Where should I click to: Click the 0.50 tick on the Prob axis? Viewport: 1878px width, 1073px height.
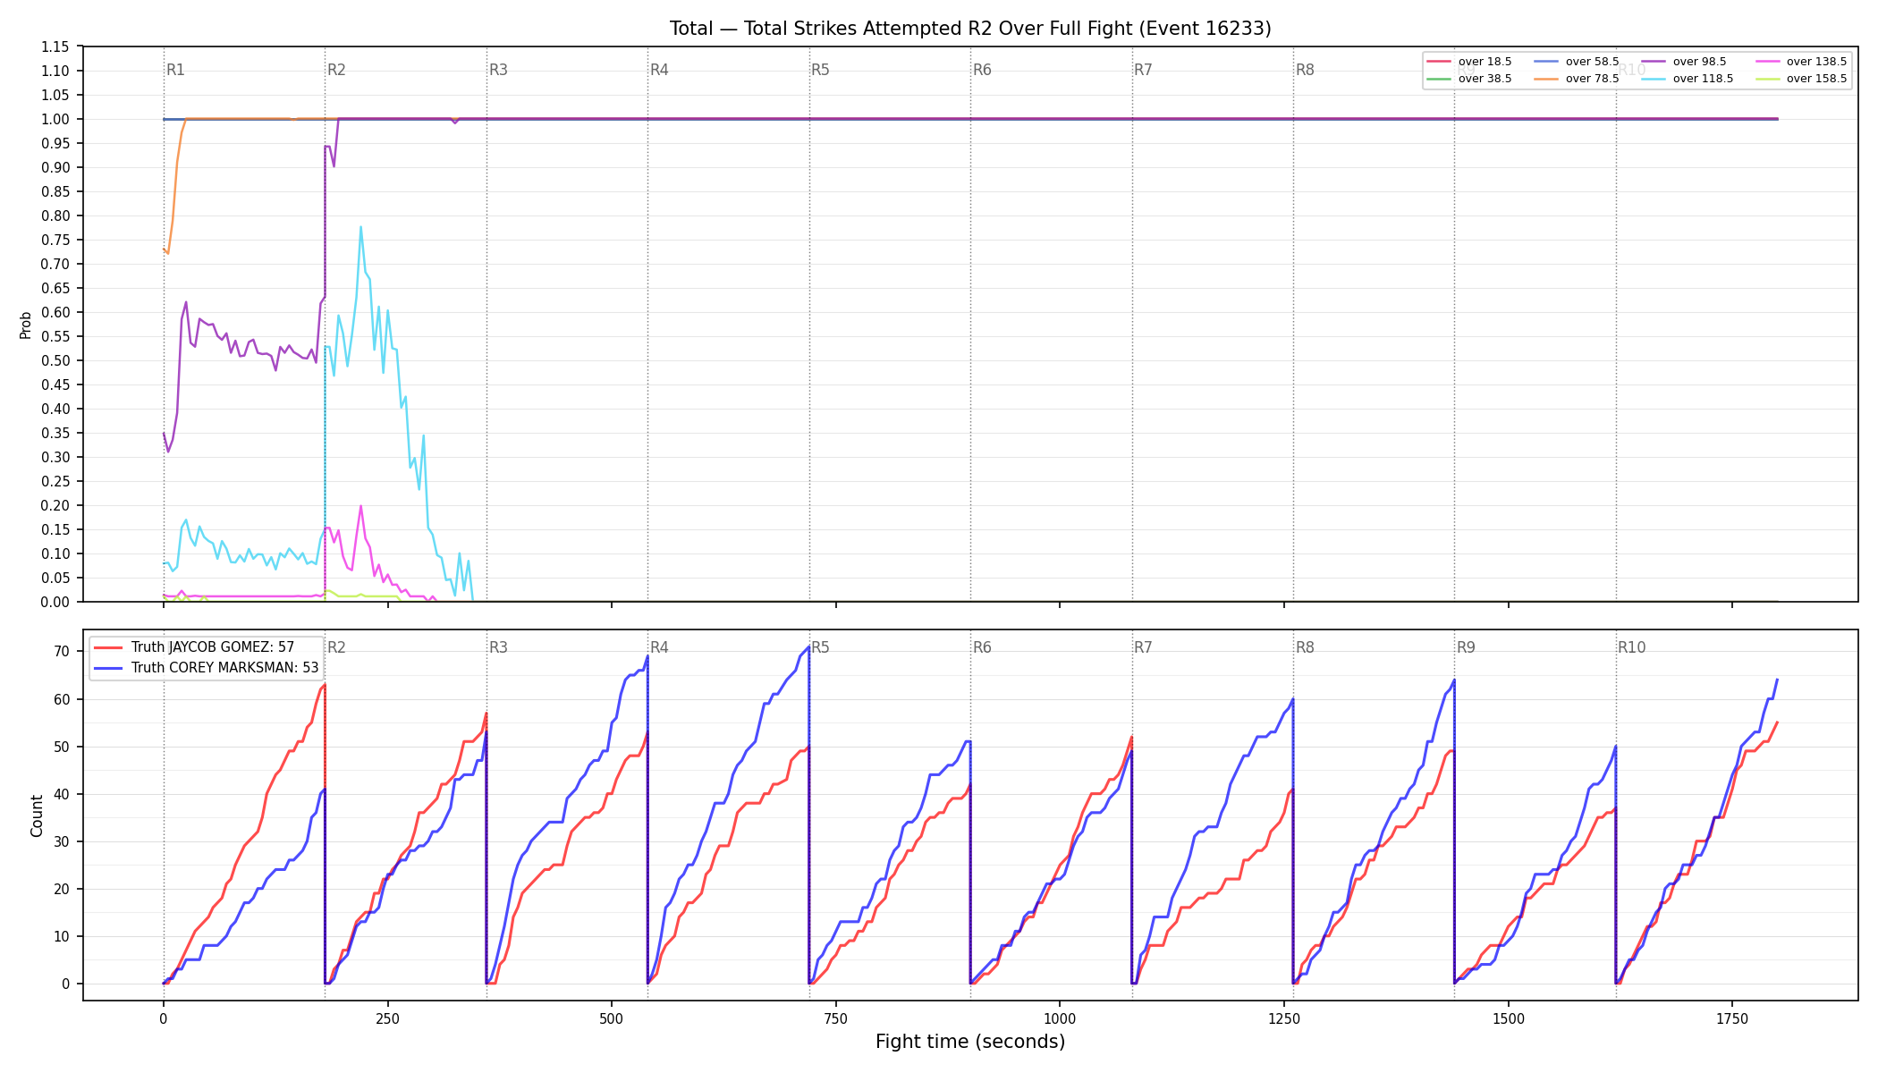pos(55,360)
